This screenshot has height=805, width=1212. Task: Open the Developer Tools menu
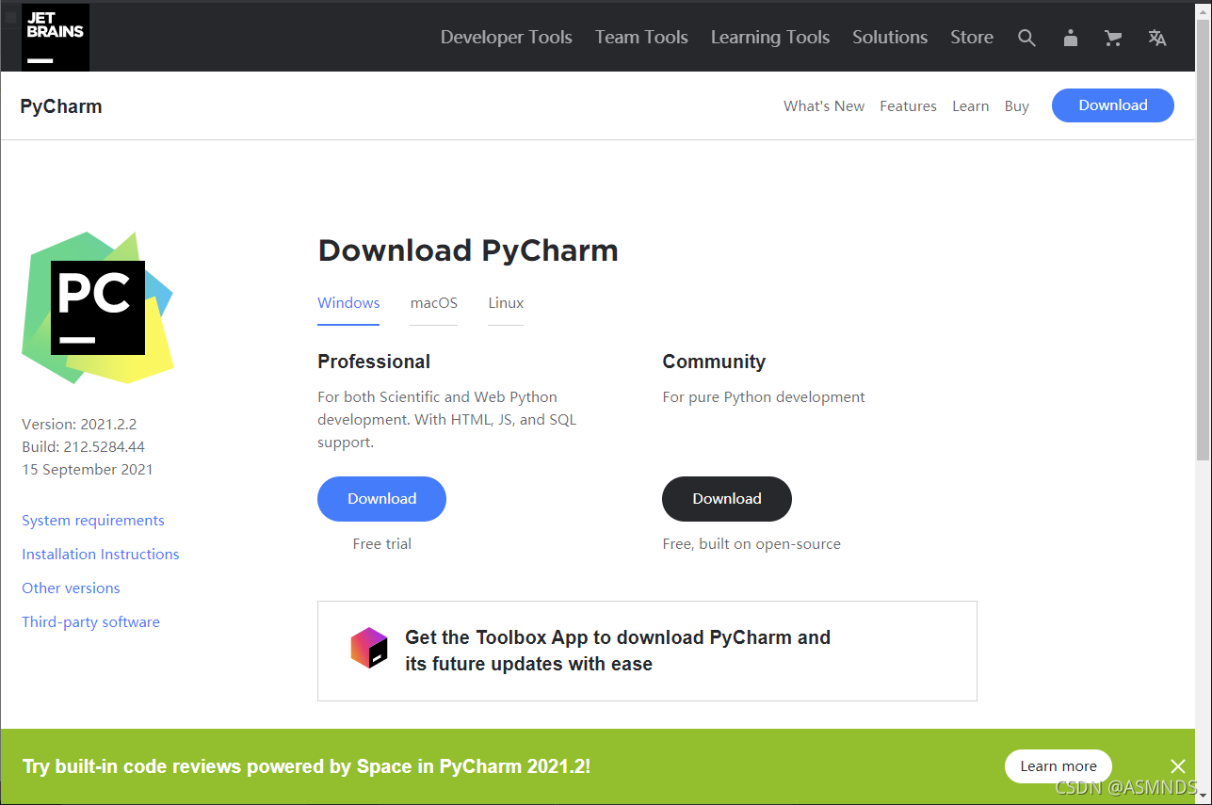click(506, 38)
